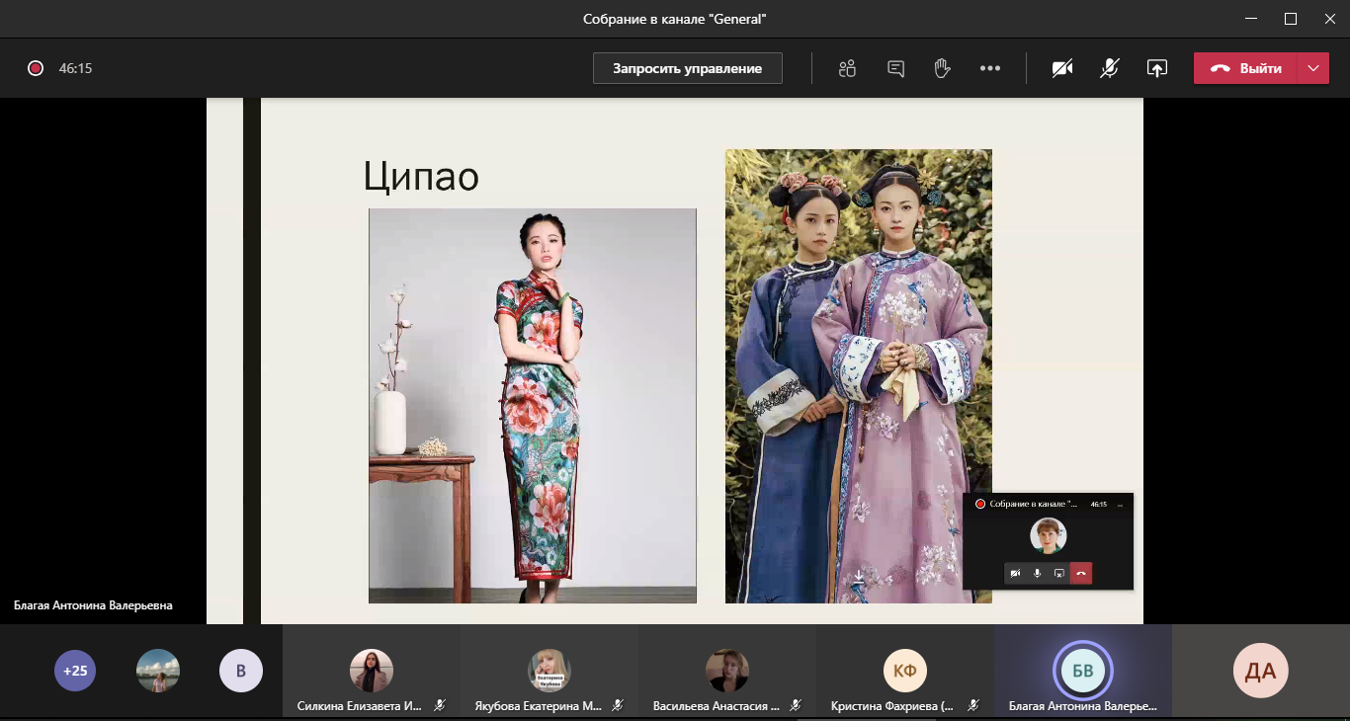
Task: Click the Ципао floral dress photo
Action: point(532,405)
